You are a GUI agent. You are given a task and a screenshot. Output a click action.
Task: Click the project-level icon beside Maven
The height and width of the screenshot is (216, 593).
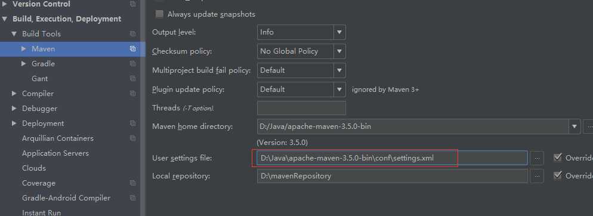(132, 49)
